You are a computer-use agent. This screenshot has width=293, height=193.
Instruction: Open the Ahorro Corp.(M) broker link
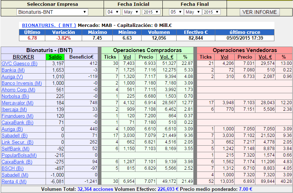pos(18,90)
